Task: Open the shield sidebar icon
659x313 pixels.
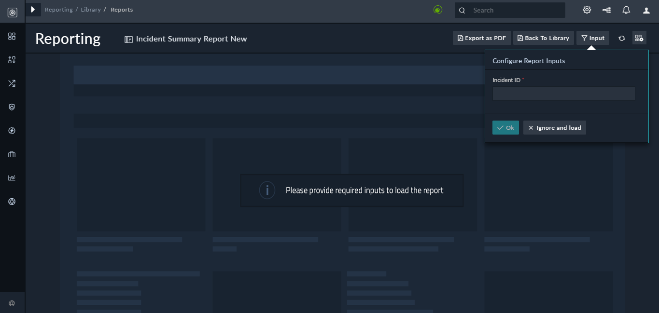Action: point(12,107)
